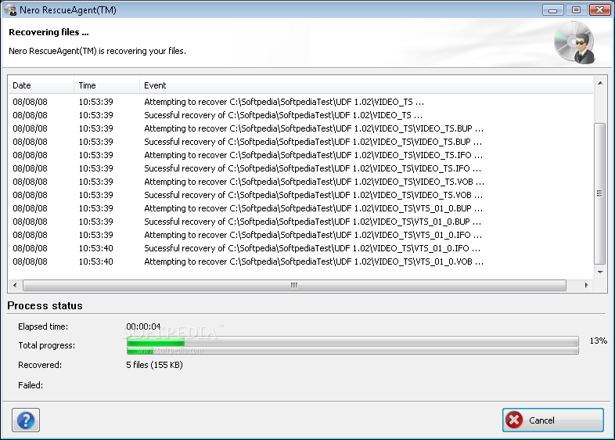Sort the log by Event column header
The width and height of the screenshot is (615, 440).
tap(366, 85)
